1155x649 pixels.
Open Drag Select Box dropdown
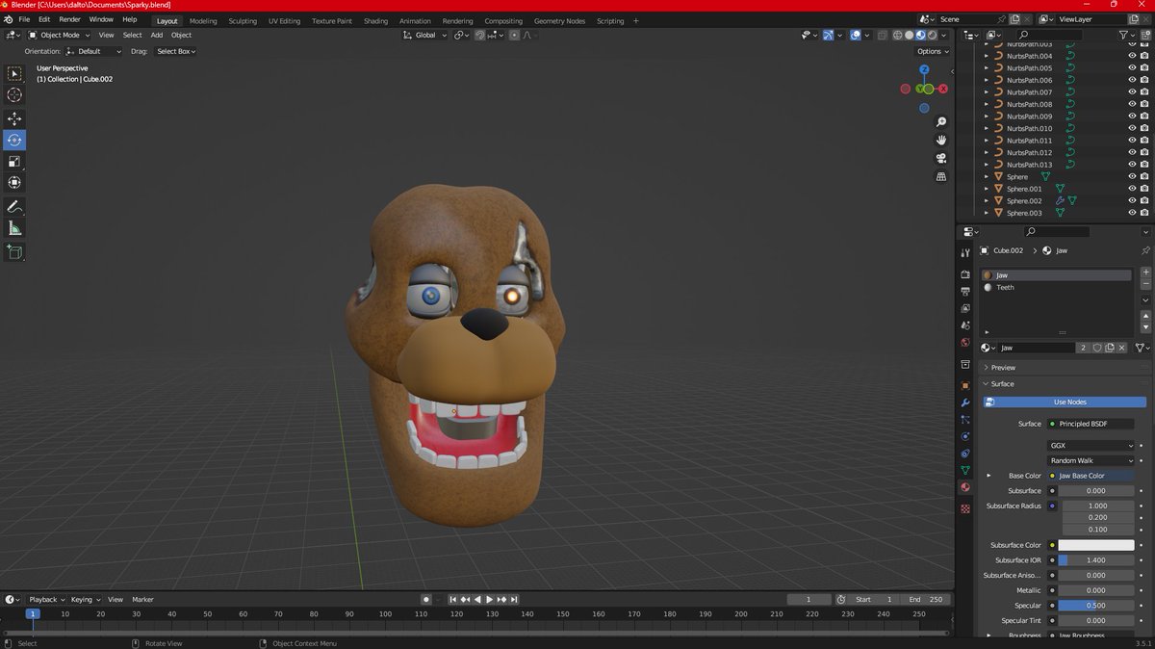coord(175,51)
